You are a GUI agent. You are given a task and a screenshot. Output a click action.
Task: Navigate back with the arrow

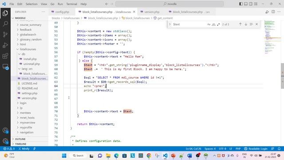point(106,4)
